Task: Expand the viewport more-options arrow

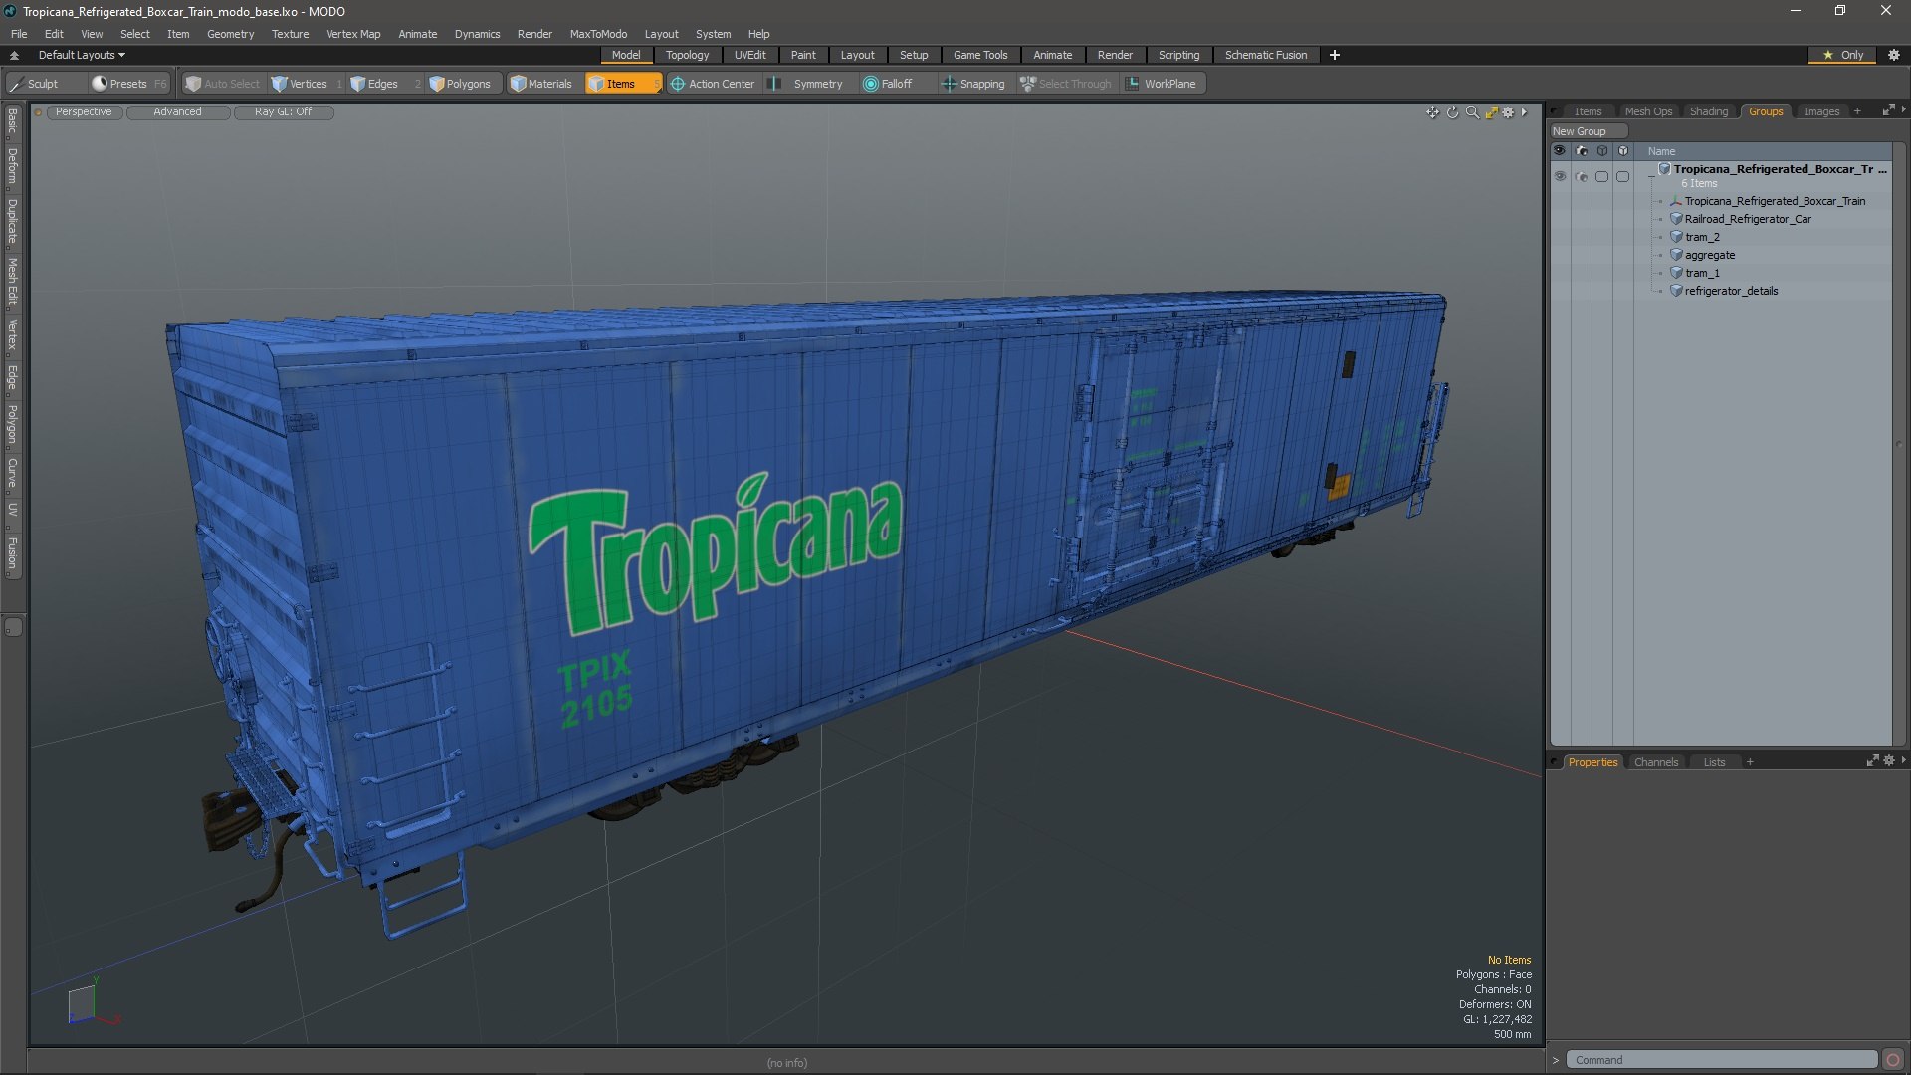Action: coord(1524,112)
